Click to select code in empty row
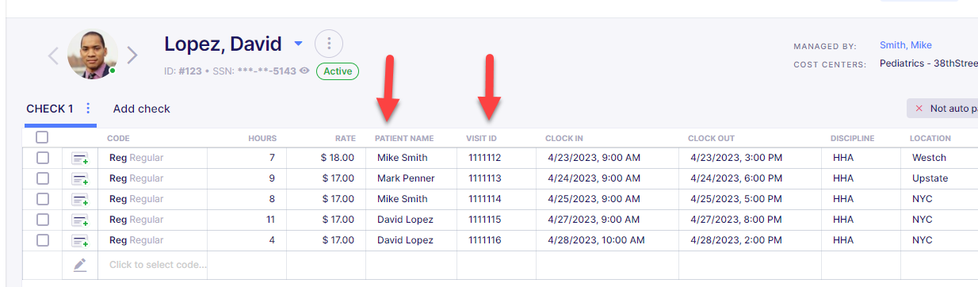Image resolution: width=978 pixels, height=287 pixels. 158,265
